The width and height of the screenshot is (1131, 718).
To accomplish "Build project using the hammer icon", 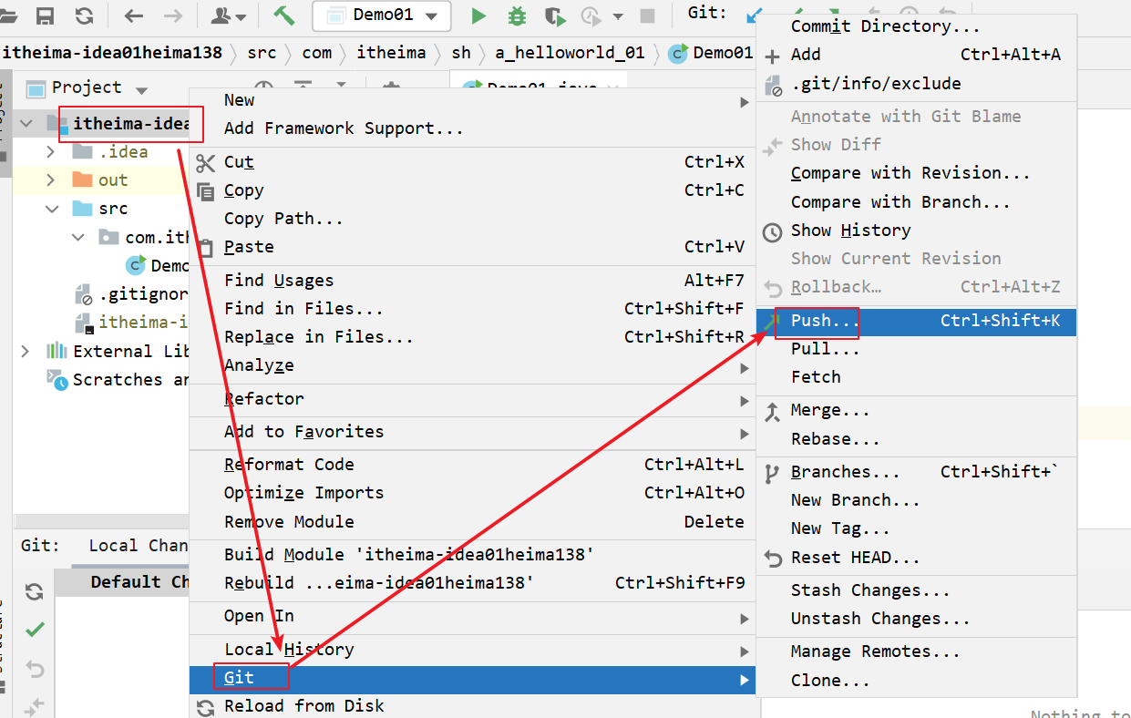I will click(x=283, y=15).
